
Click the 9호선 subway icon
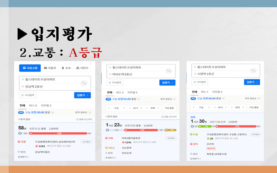pos(106,148)
